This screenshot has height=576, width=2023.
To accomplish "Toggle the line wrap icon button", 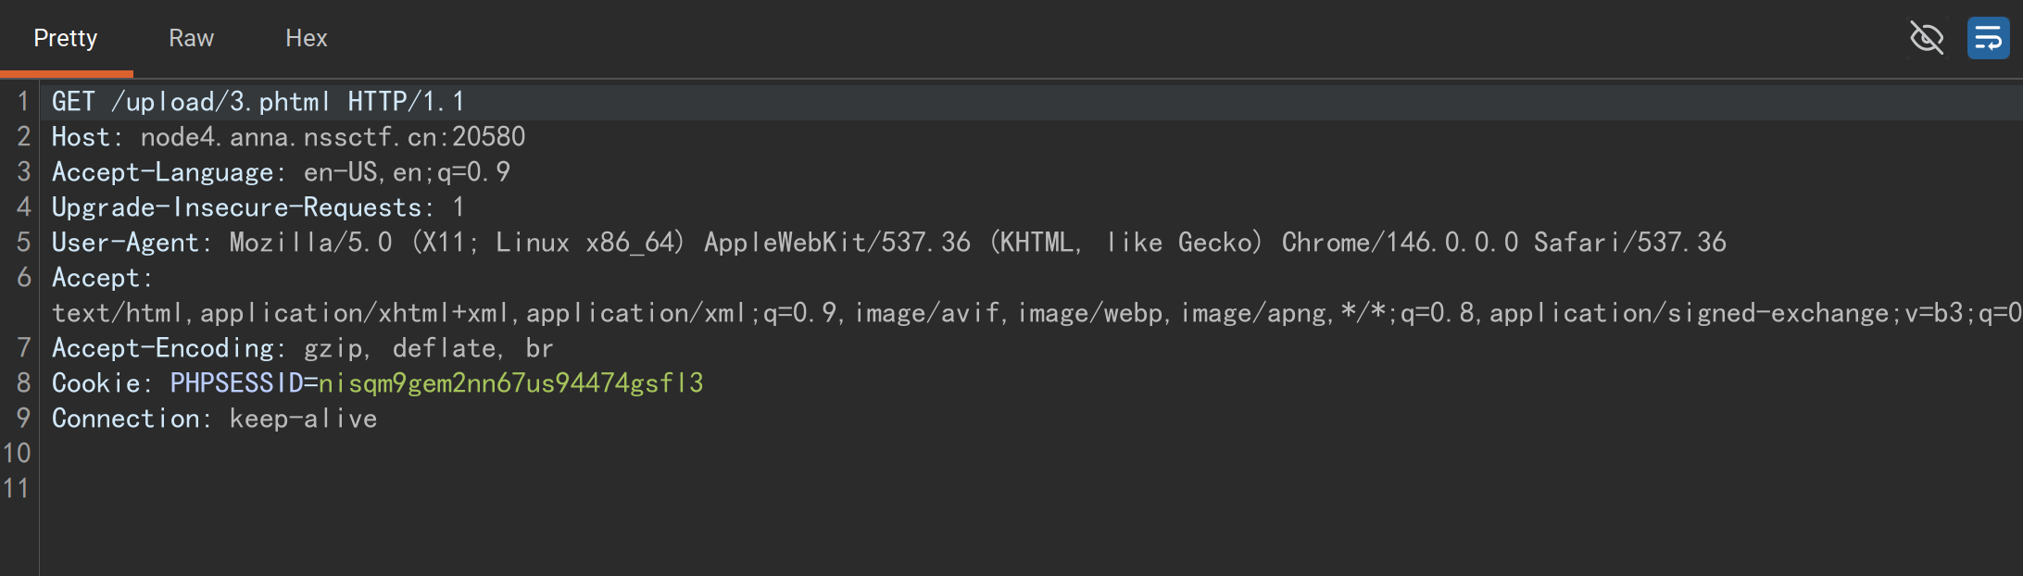I will tap(1988, 38).
